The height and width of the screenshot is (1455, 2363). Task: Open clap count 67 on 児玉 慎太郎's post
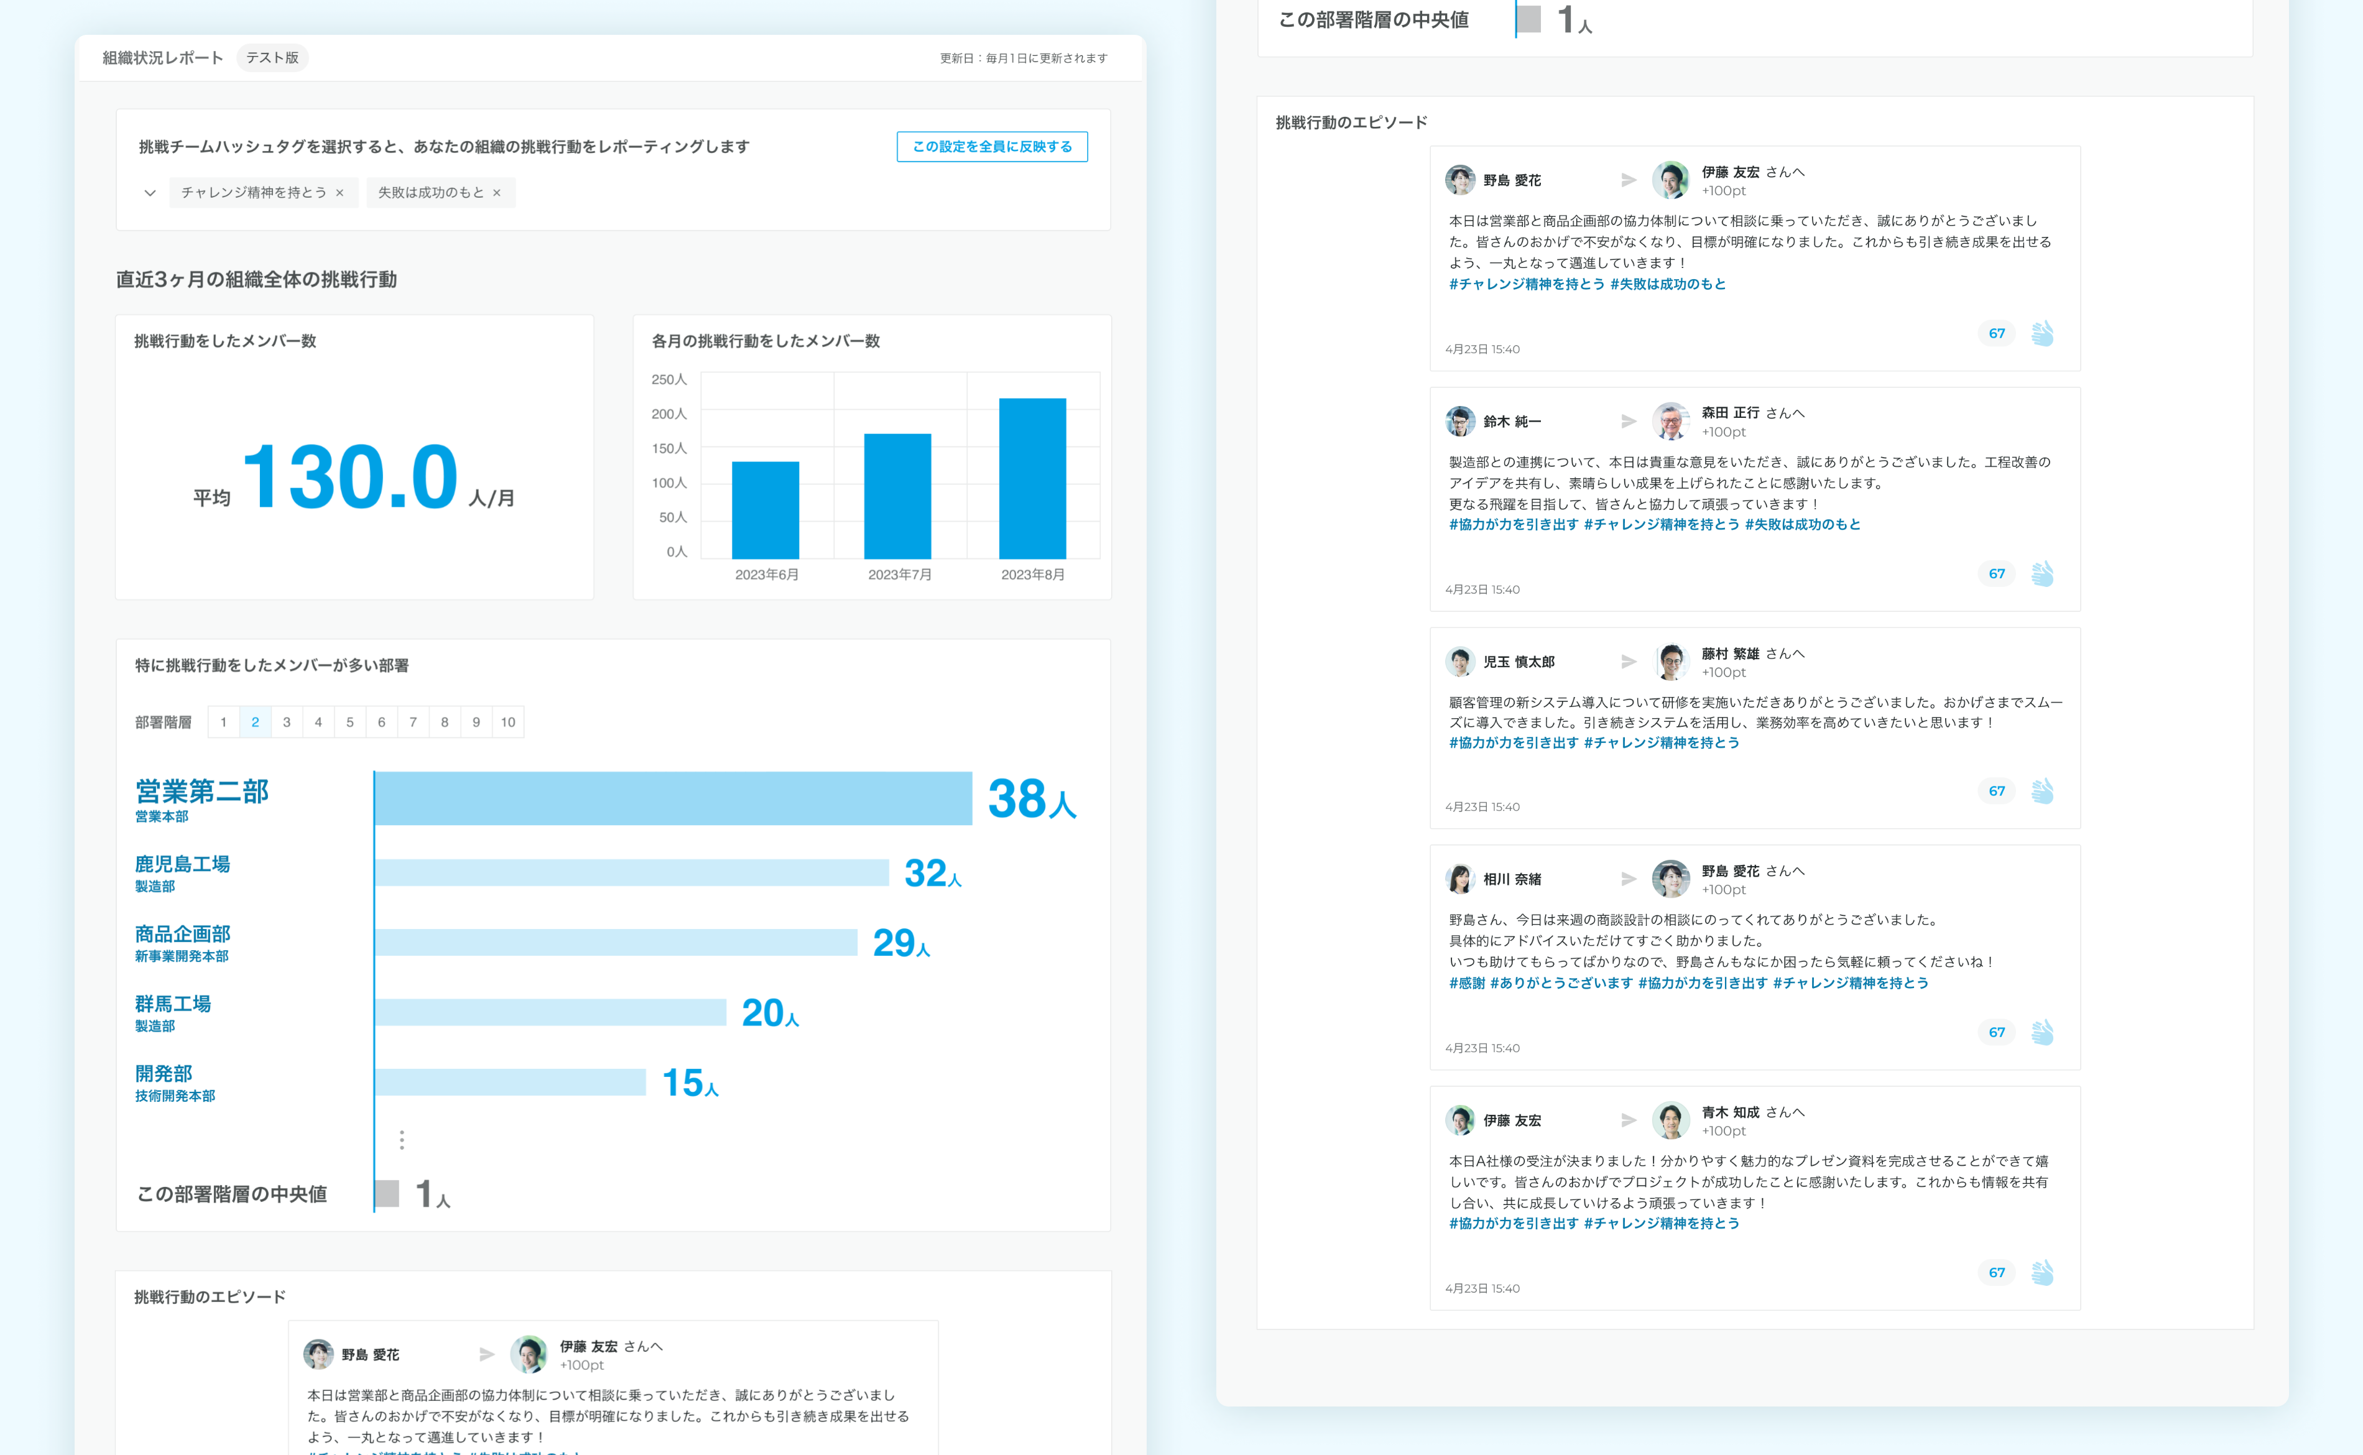1997,791
